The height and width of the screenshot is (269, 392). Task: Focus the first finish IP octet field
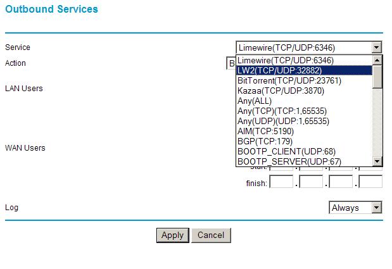point(281,182)
